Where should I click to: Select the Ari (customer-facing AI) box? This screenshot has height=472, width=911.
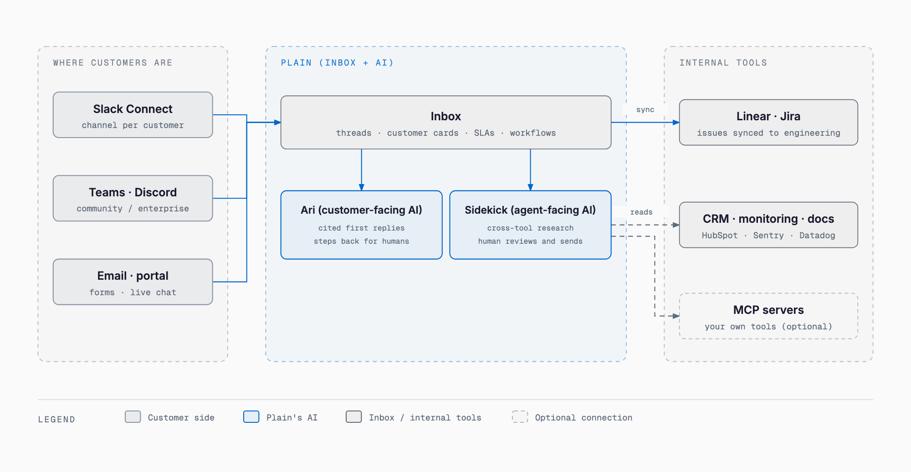click(362, 225)
